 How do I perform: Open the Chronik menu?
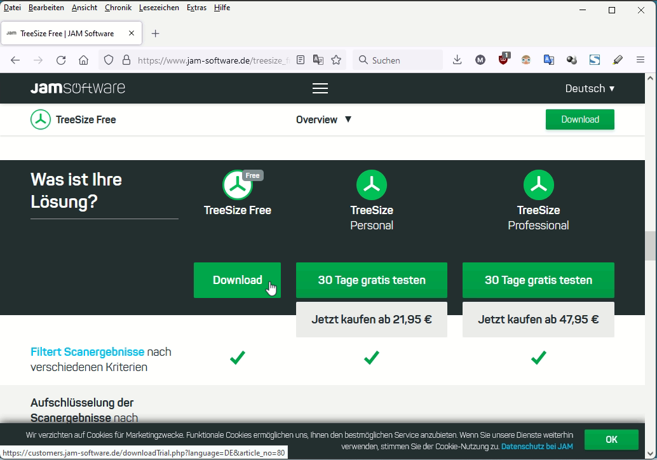[118, 8]
